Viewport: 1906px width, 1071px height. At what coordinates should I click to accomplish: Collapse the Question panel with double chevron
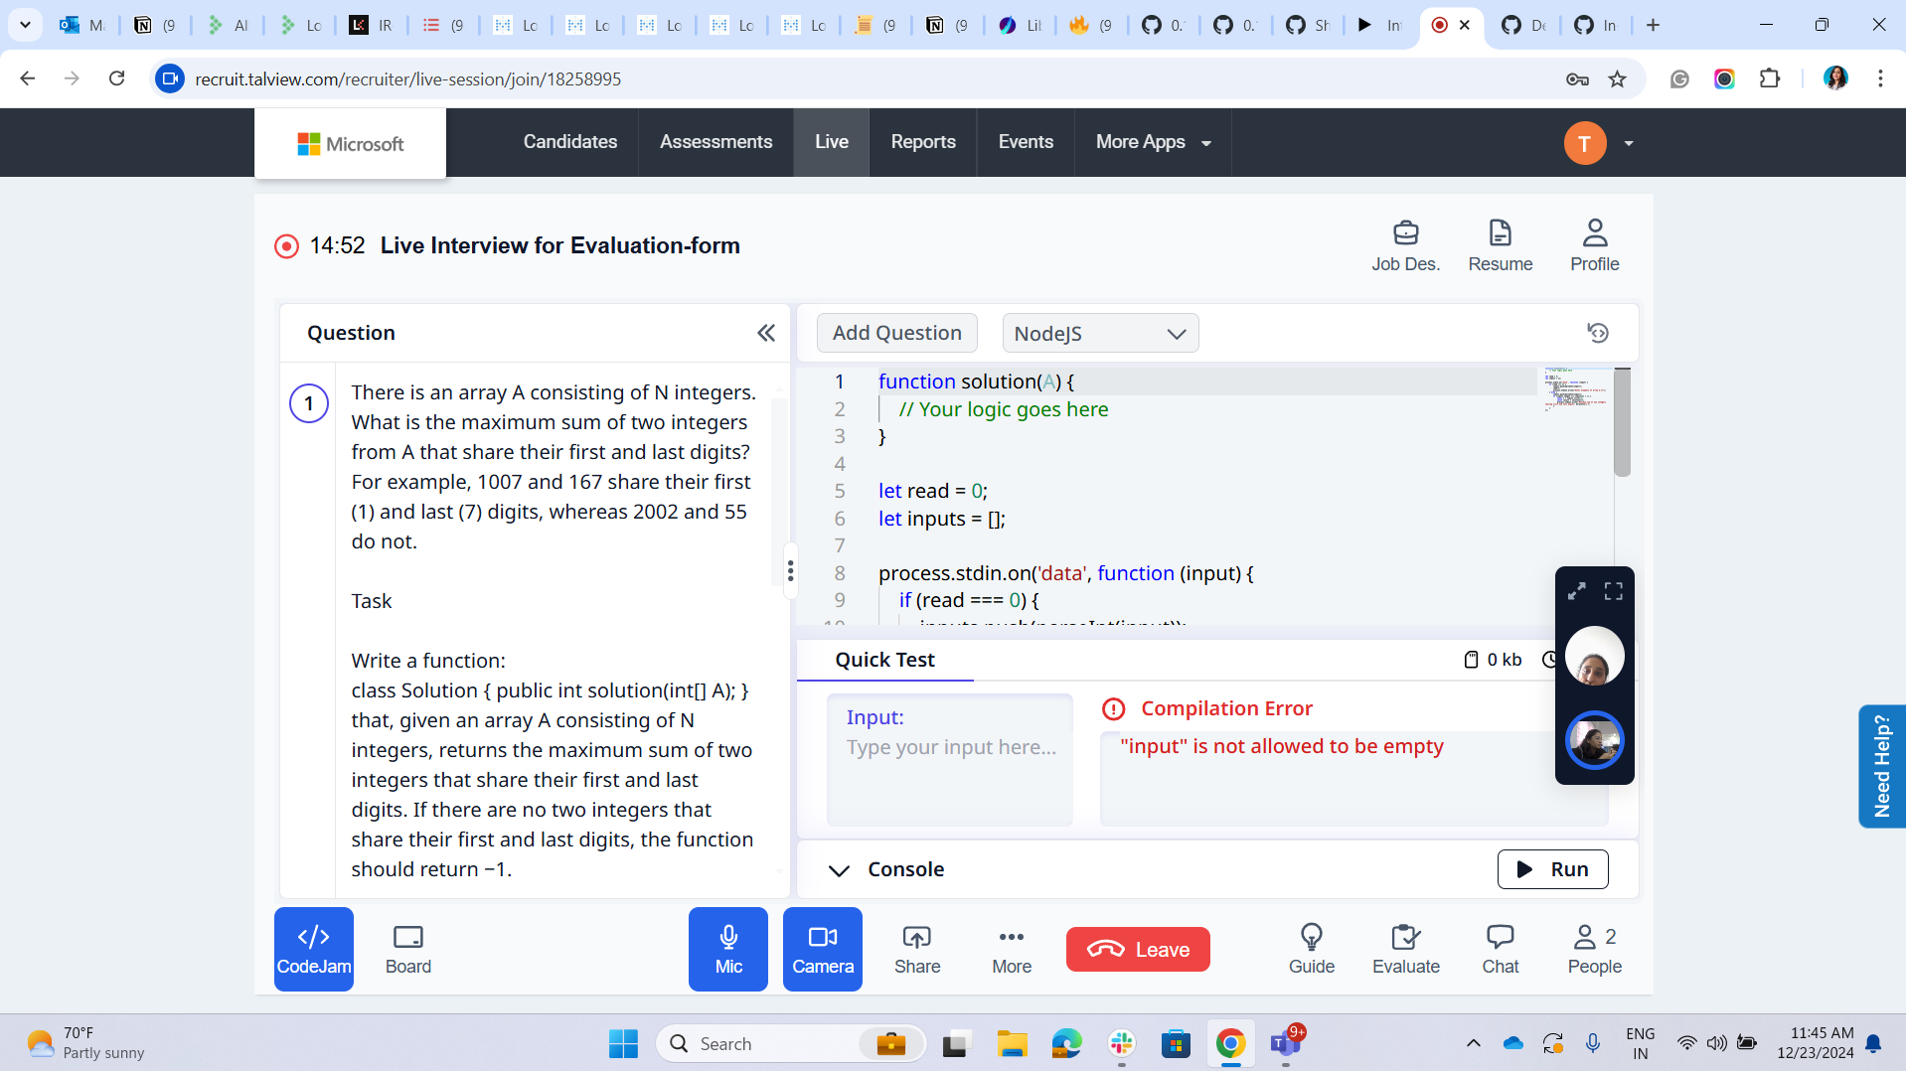click(x=765, y=333)
